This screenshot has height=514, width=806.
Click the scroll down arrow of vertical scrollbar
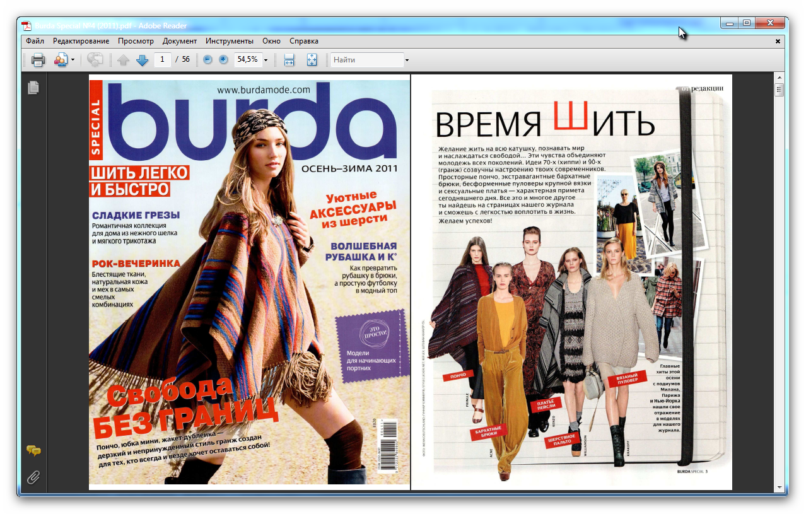[780, 488]
